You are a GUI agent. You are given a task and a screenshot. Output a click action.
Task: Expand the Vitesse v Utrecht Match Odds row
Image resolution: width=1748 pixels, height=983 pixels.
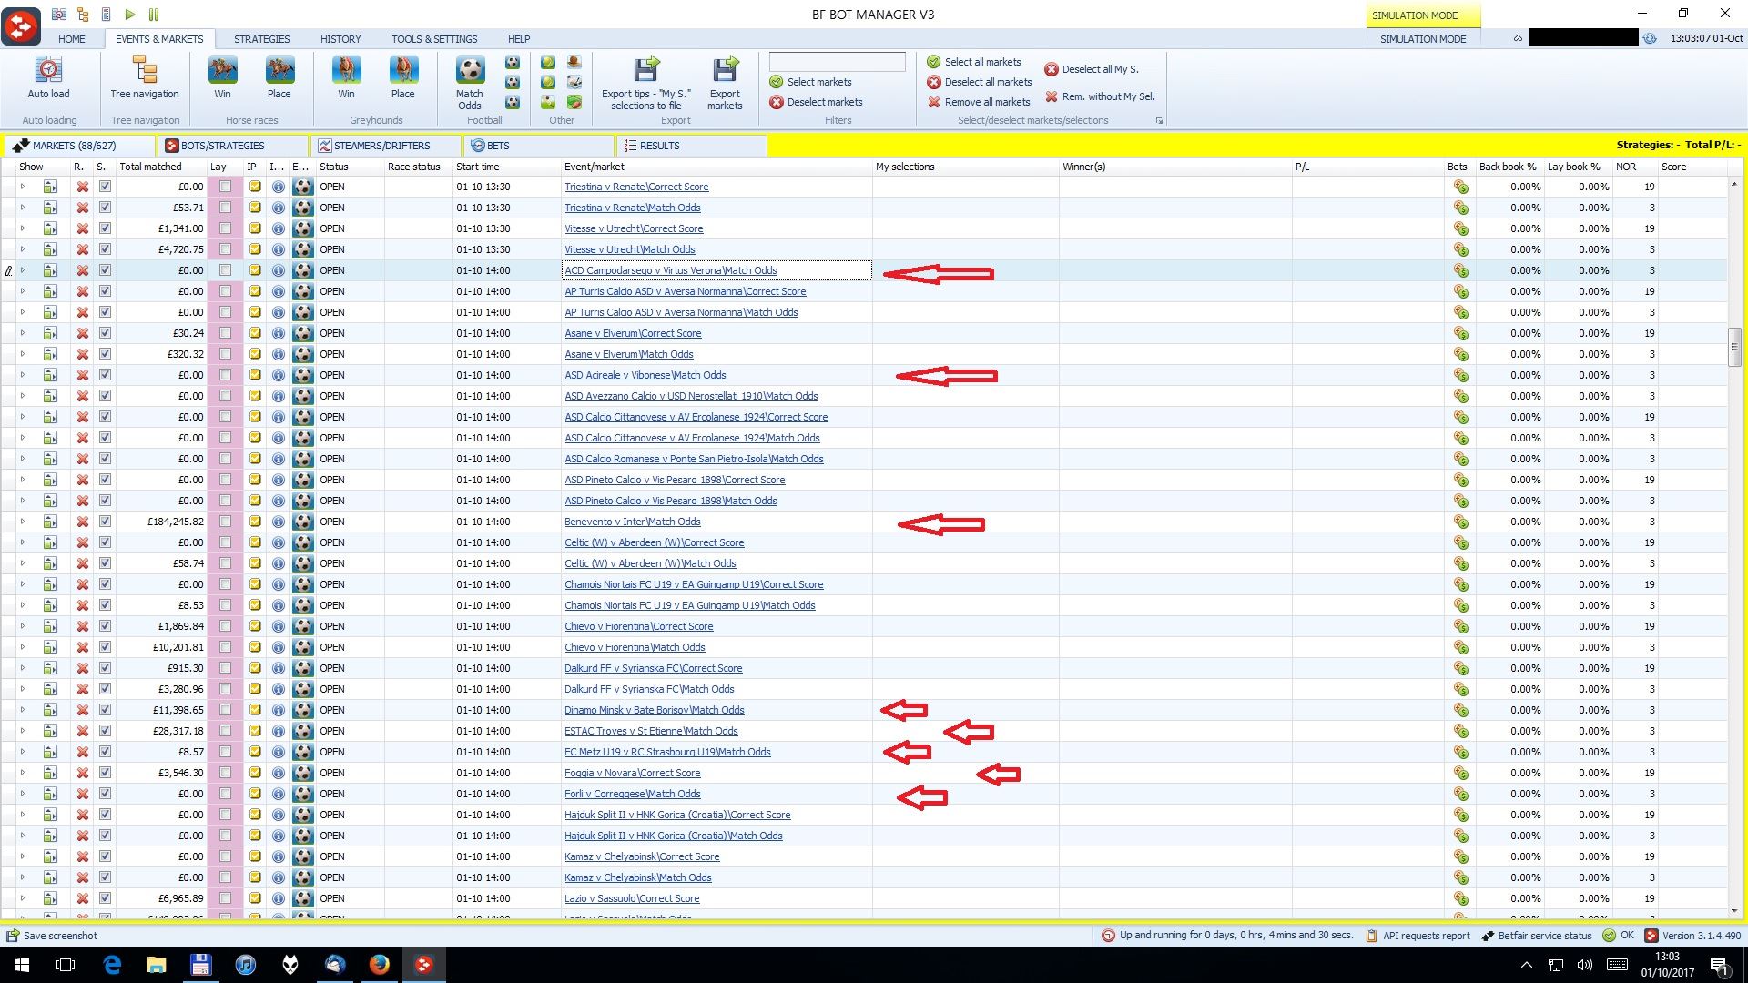(23, 249)
